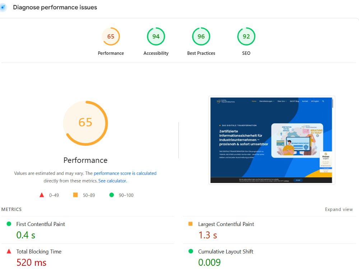Open 'performance score is calculated' link
The image size is (359, 269).
point(125,173)
